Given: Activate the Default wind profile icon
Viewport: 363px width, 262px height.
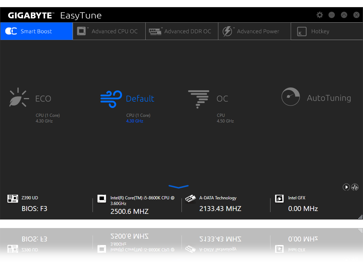Looking at the screenshot, I should pos(111,98).
